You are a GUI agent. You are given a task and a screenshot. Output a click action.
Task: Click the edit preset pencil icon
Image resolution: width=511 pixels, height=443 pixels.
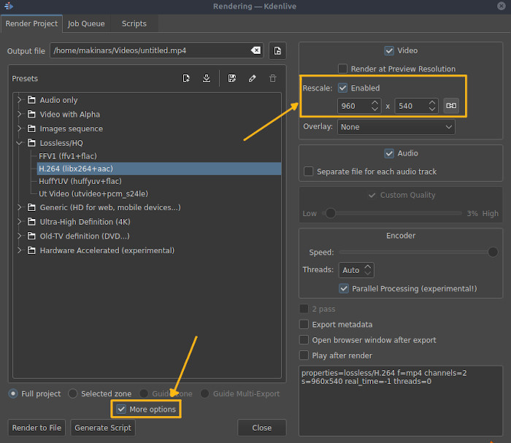pyautogui.click(x=253, y=78)
